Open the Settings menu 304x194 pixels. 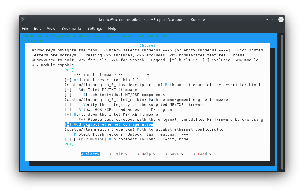[x=95, y=28]
